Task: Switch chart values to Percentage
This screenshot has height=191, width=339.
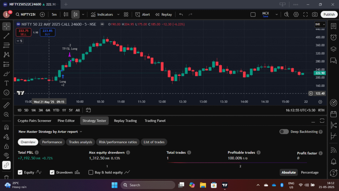Action: coord(310,172)
